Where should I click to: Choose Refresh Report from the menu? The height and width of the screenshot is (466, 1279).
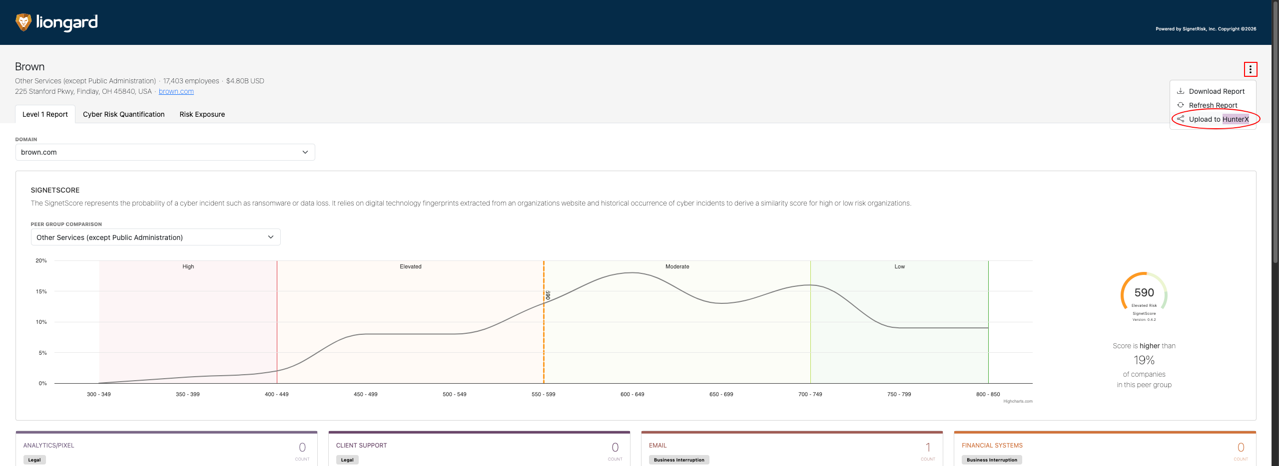1213,105
